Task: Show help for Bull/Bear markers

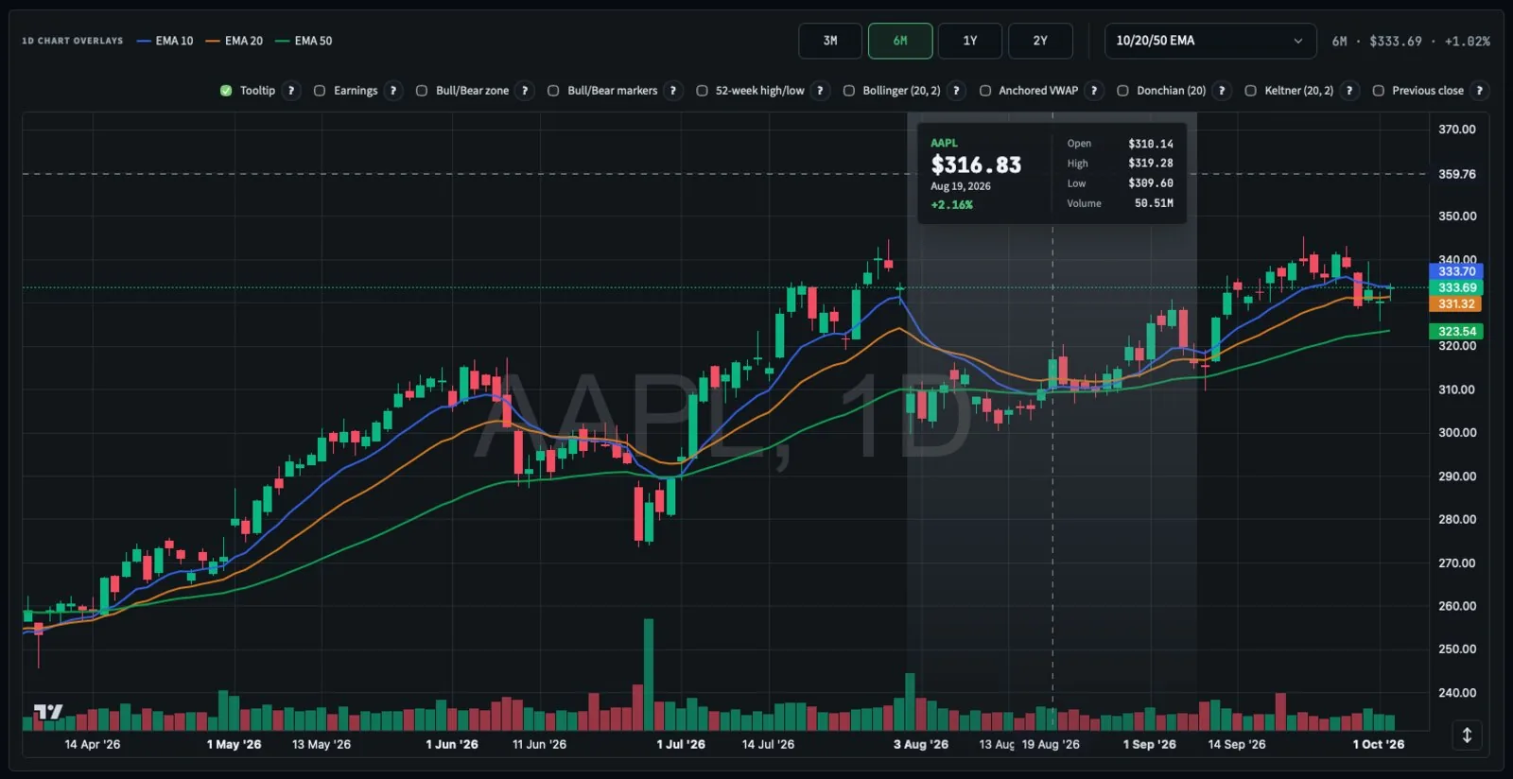Action: [x=673, y=91]
